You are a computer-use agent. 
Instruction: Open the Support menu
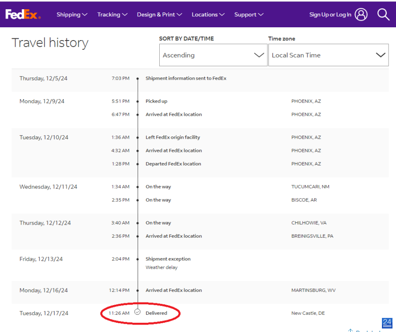[249, 15]
